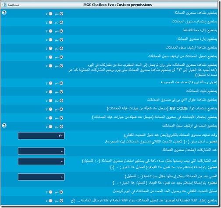Select نعم for يستطيع مشاهدة عنوان الاي بي
This screenshot has width=221, height=208.
[61, 100]
